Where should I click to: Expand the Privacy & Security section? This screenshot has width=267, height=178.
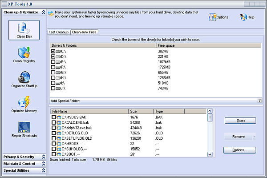44,157
